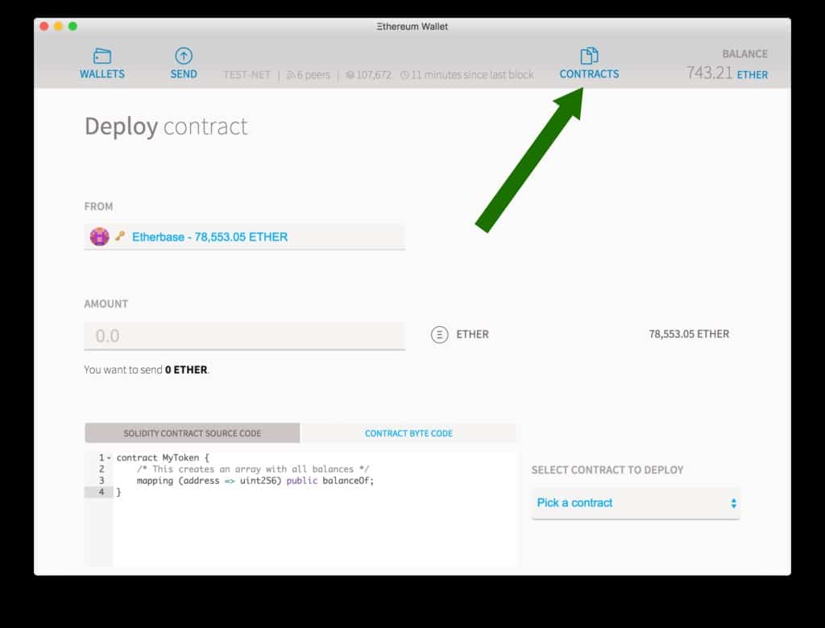Viewport: 825px width, 628px height.
Task: Click the 6 peers status text
Action: pyautogui.click(x=313, y=75)
